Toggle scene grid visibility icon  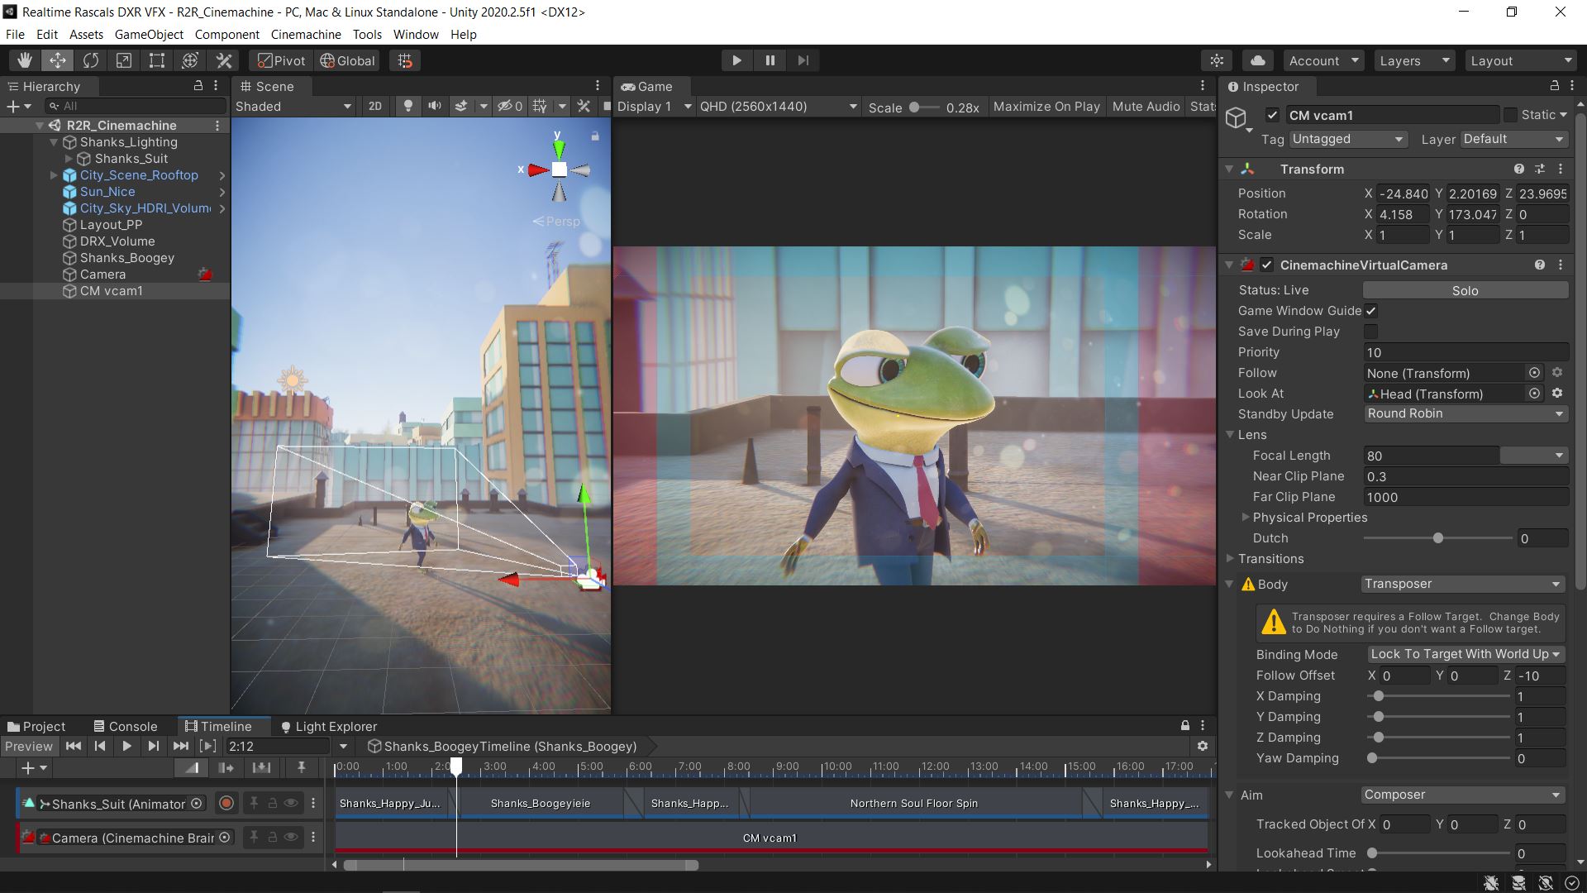[x=540, y=106]
